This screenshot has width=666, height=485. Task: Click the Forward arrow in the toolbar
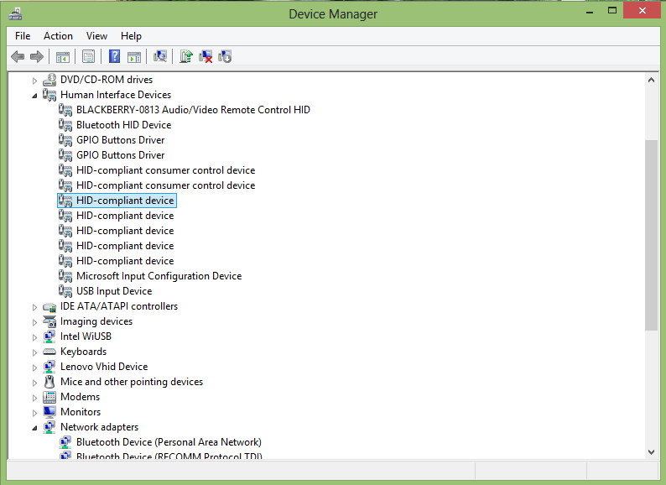[x=36, y=56]
